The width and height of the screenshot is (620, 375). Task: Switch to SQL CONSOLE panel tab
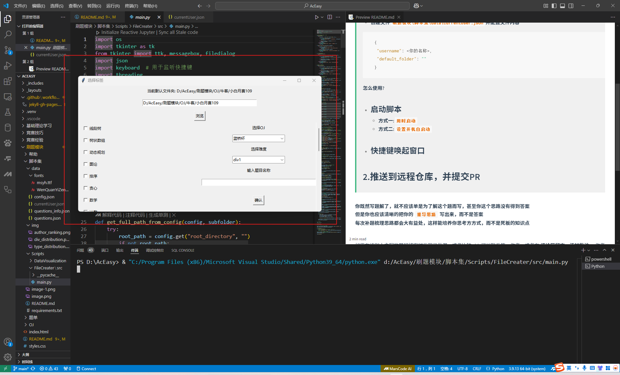(x=183, y=250)
